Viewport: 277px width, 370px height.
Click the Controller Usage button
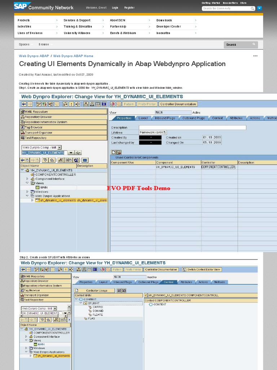(94, 291)
